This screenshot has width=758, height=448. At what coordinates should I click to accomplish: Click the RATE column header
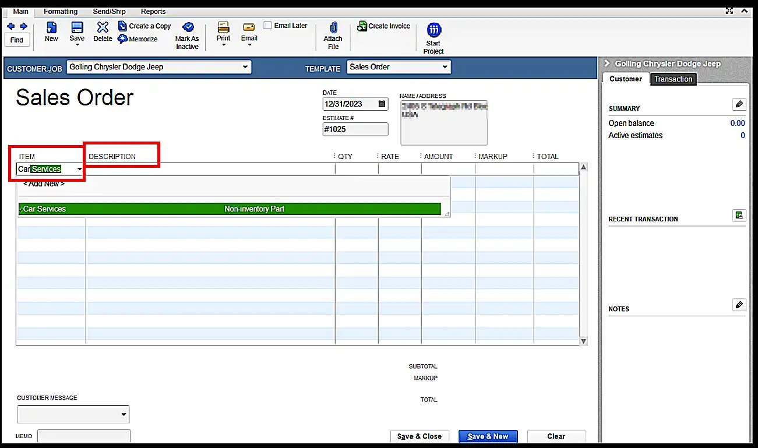(390, 157)
